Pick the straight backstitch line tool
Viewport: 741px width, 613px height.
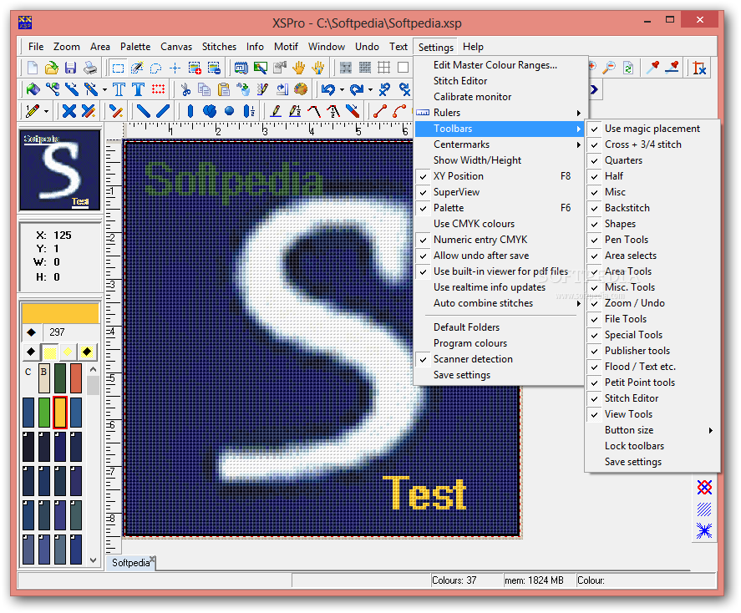(x=380, y=111)
